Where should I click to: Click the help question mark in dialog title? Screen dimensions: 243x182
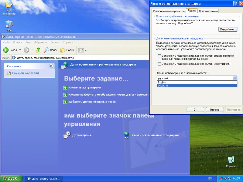235,4
